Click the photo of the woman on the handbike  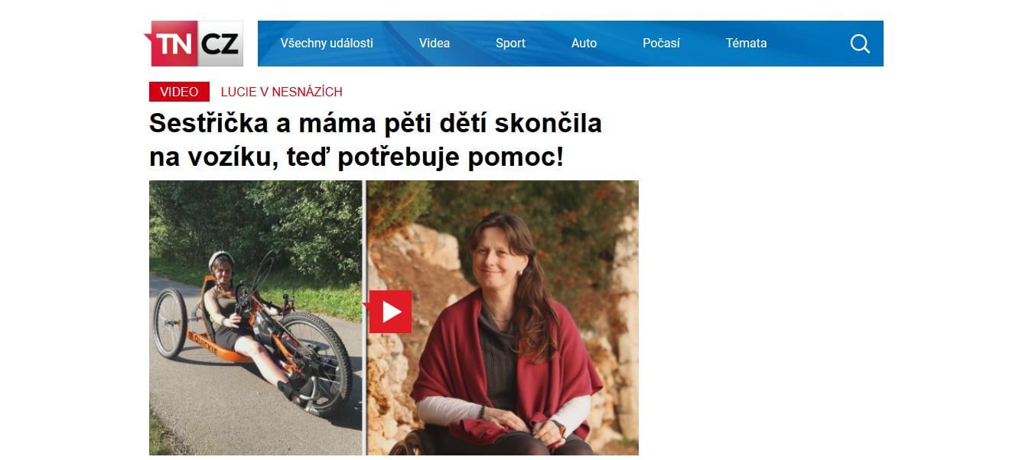click(256, 317)
